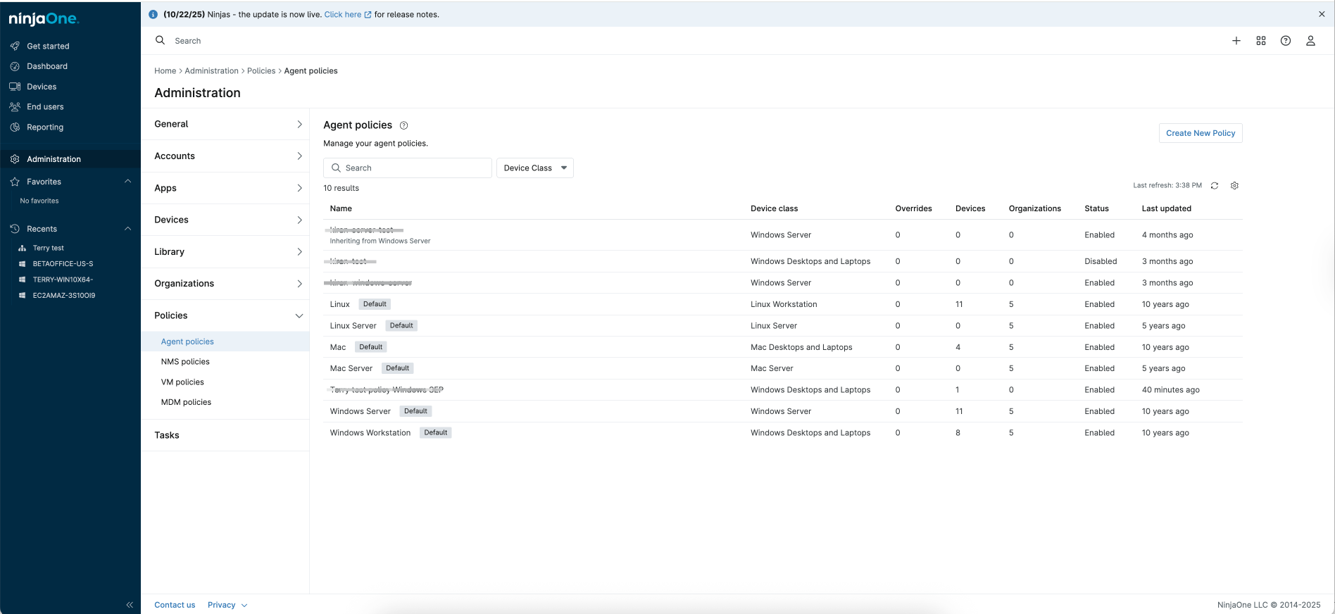The image size is (1335, 614).
Task: Open the Device Class dropdown
Action: tap(534, 168)
